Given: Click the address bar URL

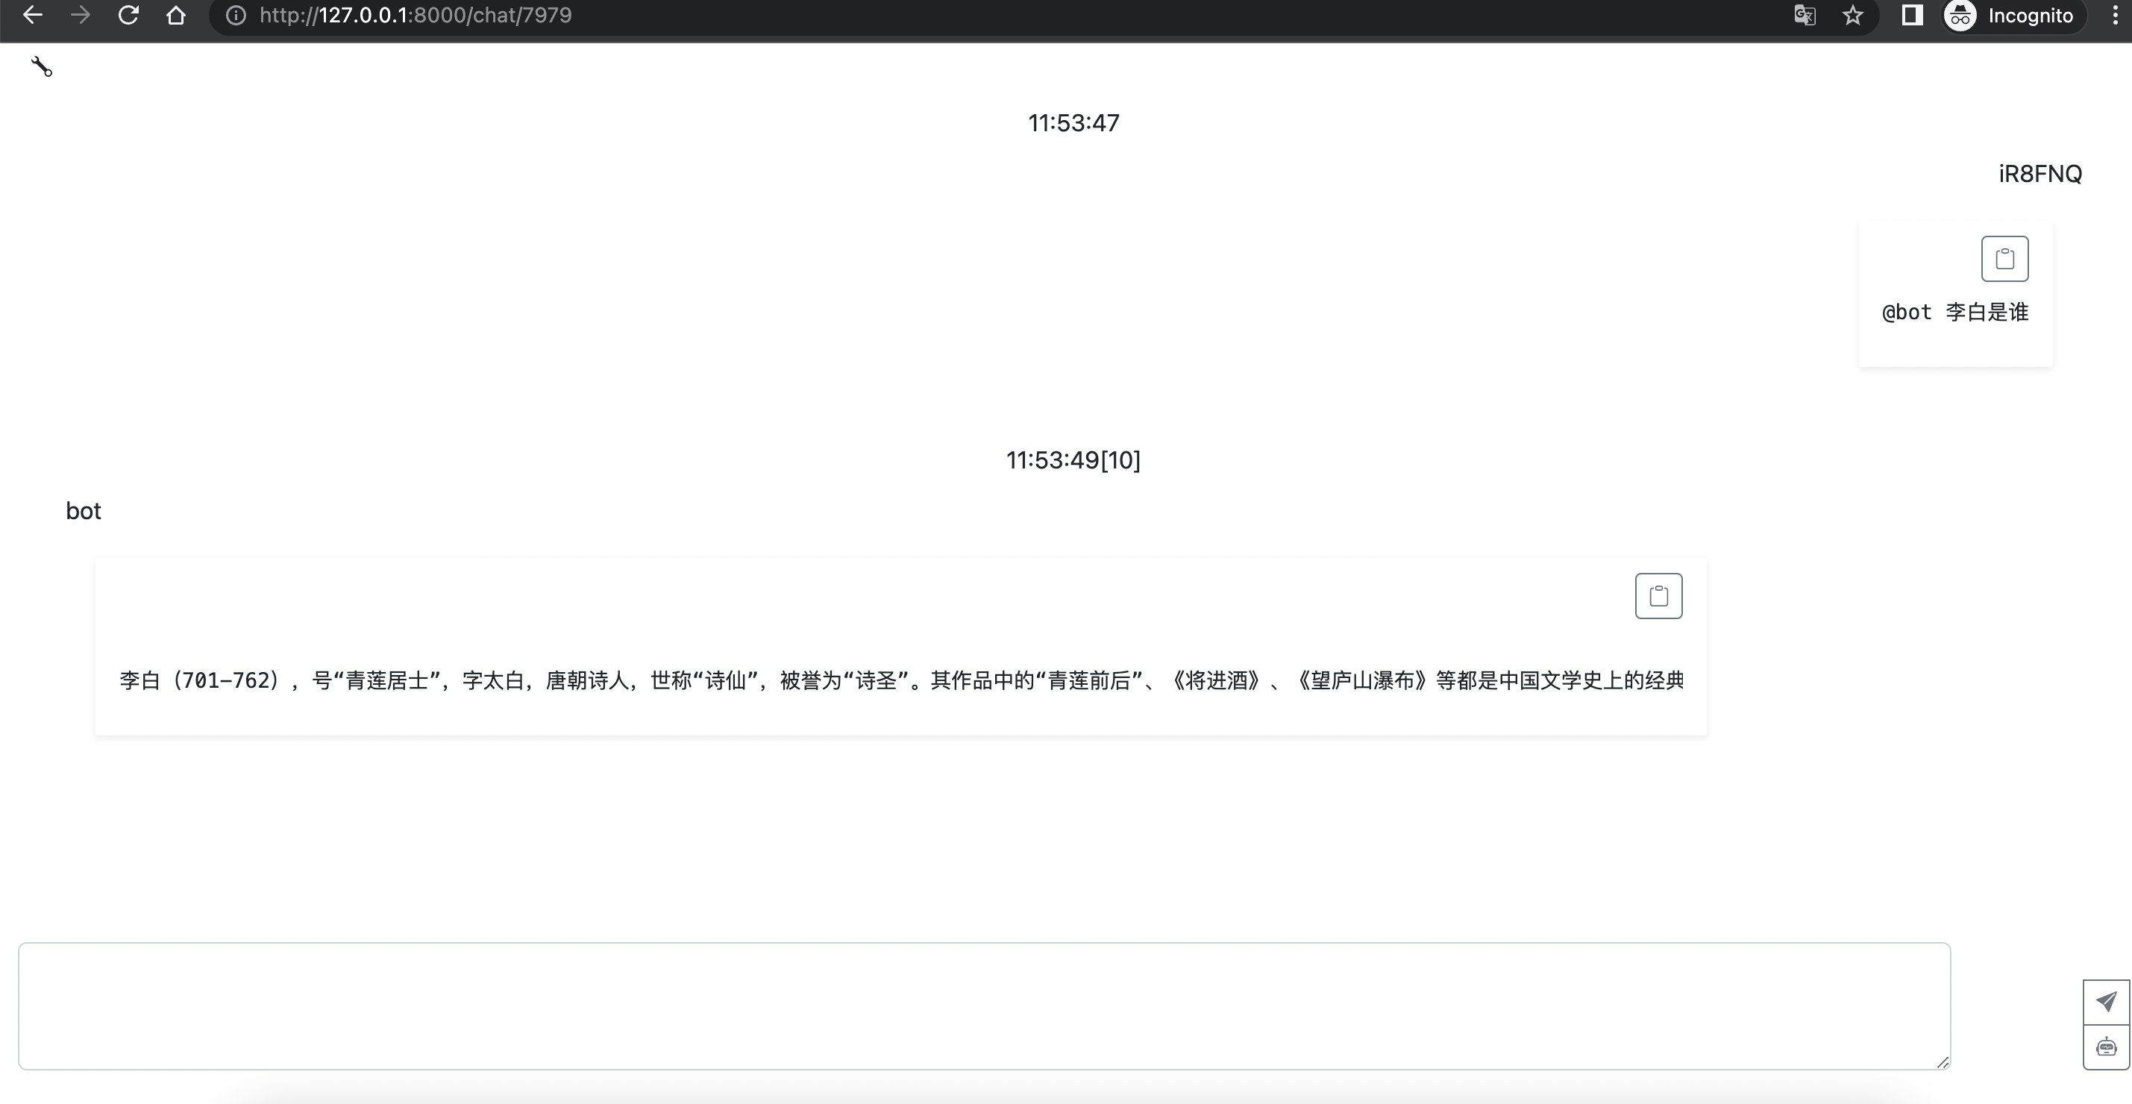Looking at the screenshot, I should [x=416, y=15].
